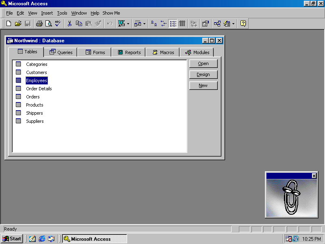The height and width of the screenshot is (244, 325).
Task: Click the Show Desktop quick launch icon
Action: pyautogui.click(x=32, y=239)
